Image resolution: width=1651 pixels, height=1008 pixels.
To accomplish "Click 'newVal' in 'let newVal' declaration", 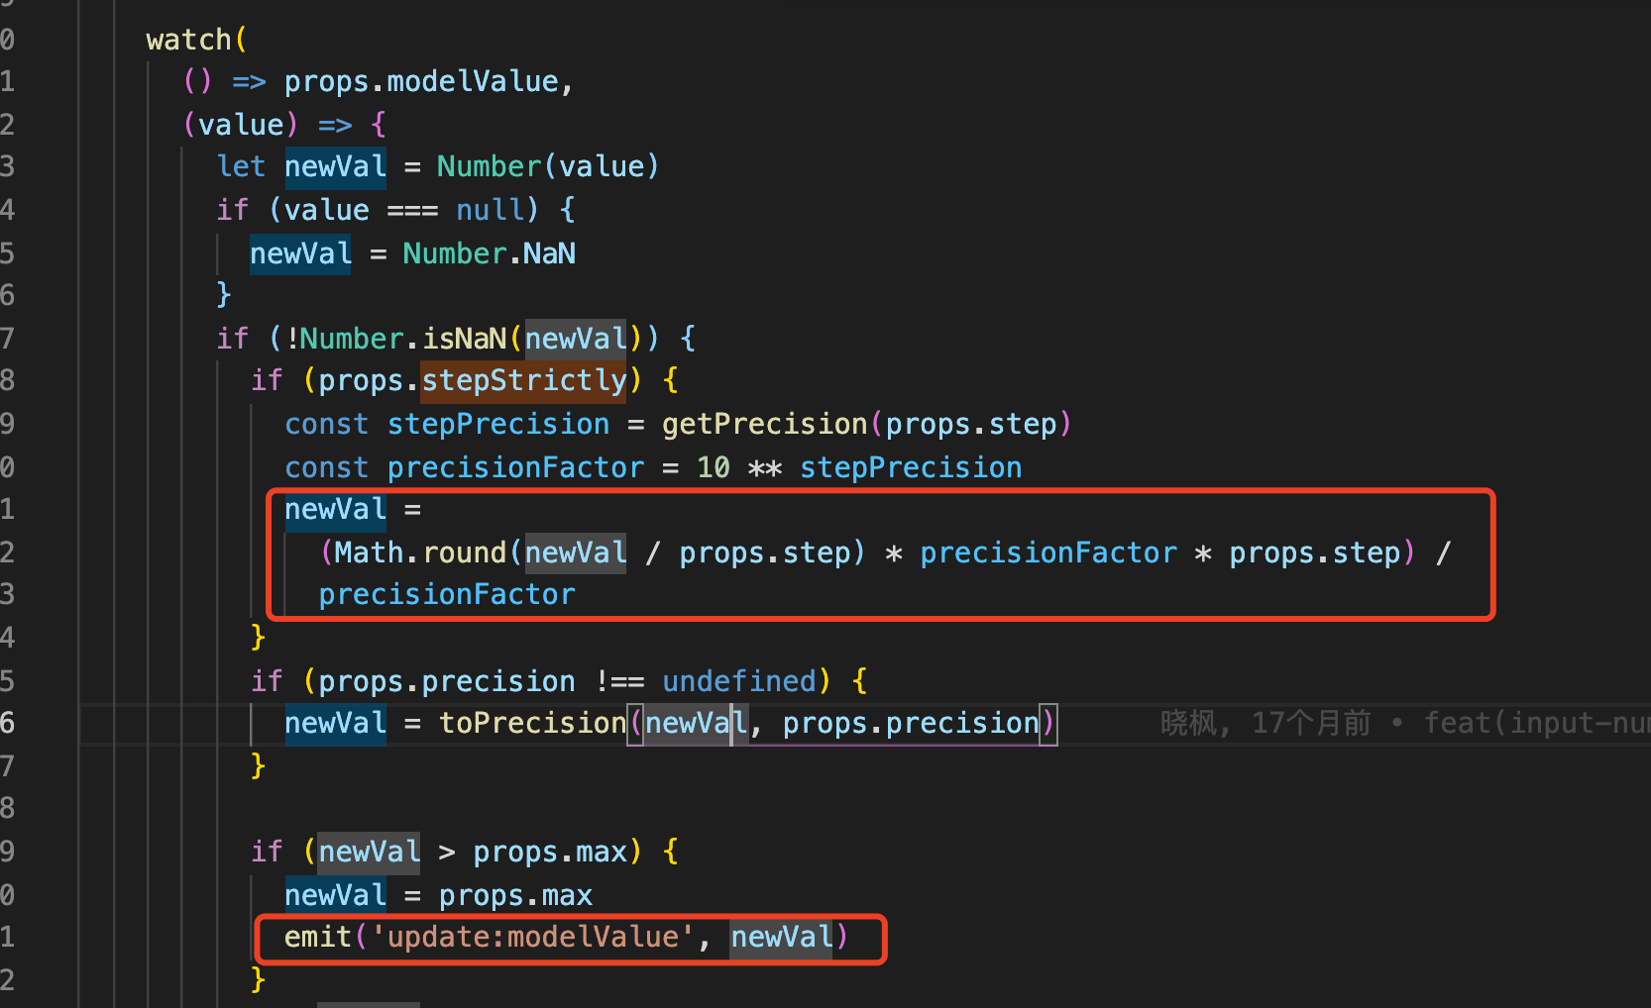I will [335, 166].
